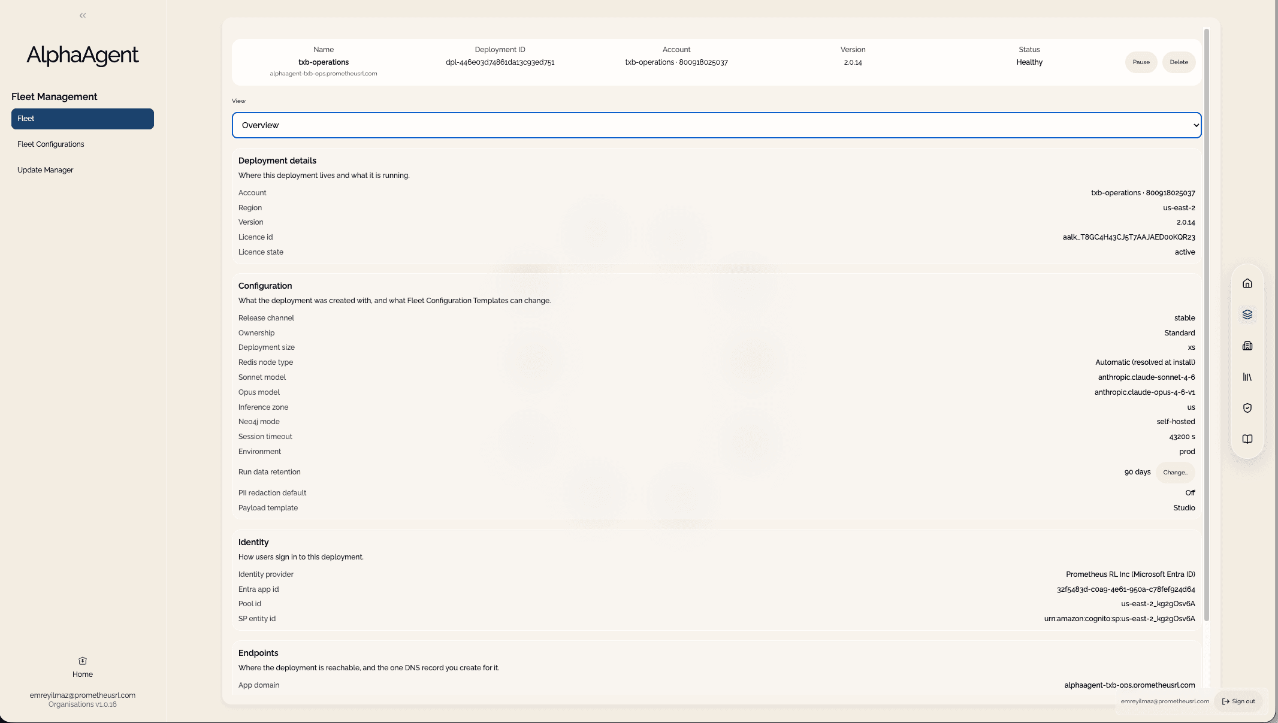This screenshot has height=723, width=1278.
Task: Open the home icon in right rail
Action: (1247, 283)
